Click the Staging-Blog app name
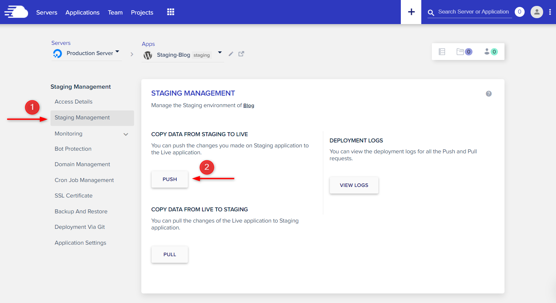 (x=173, y=55)
